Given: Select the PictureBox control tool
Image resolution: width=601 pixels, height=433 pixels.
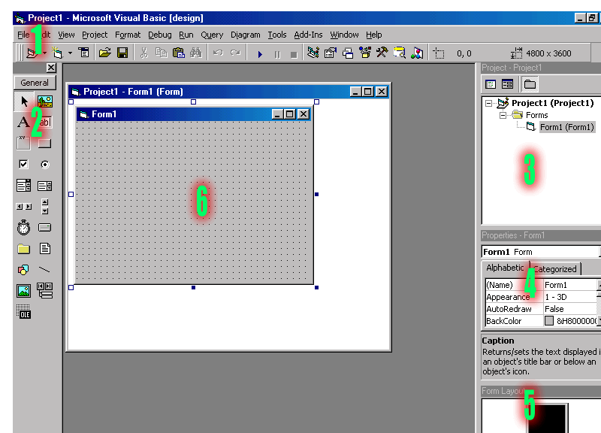Looking at the screenshot, I should coord(44,101).
